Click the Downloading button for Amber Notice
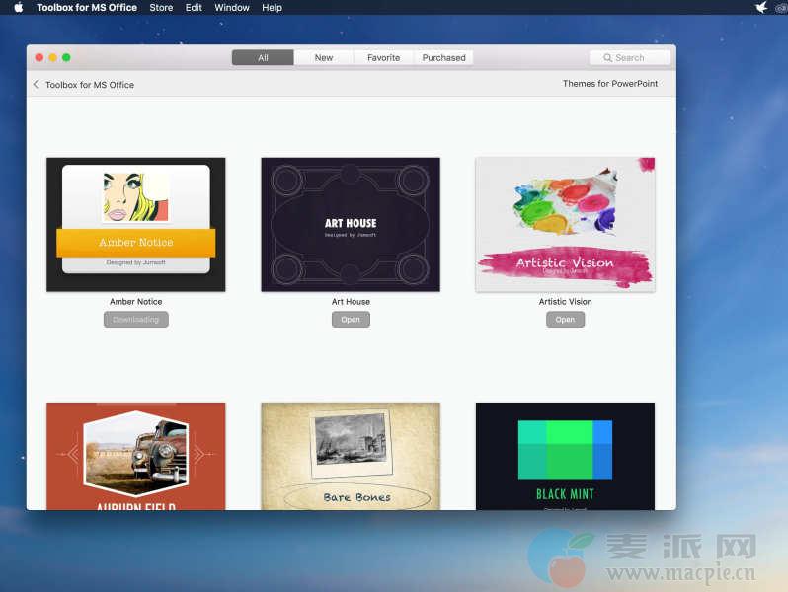The image size is (788, 592). 136,320
